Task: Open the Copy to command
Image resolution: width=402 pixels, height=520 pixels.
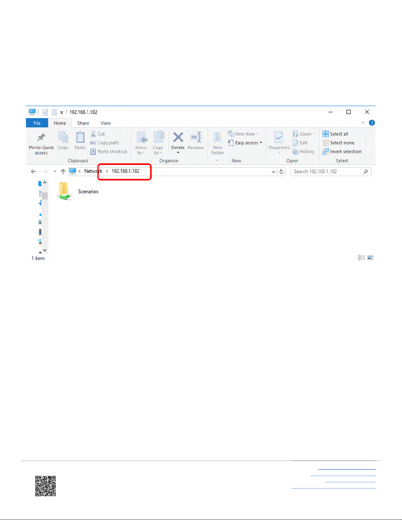Action: (x=158, y=143)
